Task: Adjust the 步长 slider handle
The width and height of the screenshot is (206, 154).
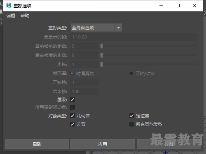Action: [102, 65]
